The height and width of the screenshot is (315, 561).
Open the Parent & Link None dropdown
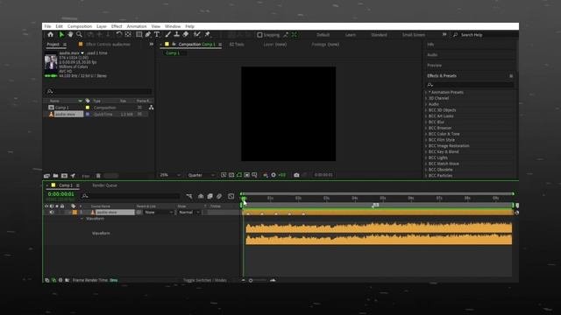click(159, 212)
